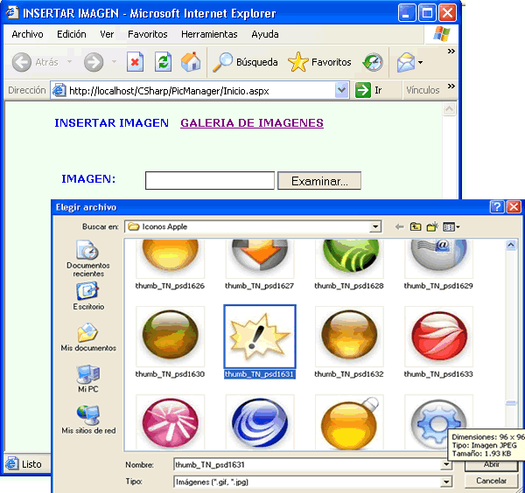The width and height of the screenshot is (525, 493).
Task: Click the dialog help question mark button
Action: click(x=497, y=207)
